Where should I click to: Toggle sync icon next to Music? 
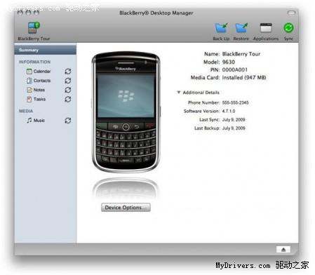tap(68, 121)
